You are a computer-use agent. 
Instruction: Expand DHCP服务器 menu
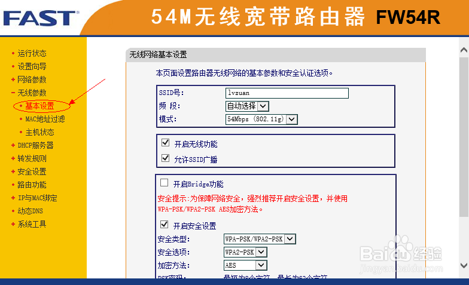[x=35, y=145]
